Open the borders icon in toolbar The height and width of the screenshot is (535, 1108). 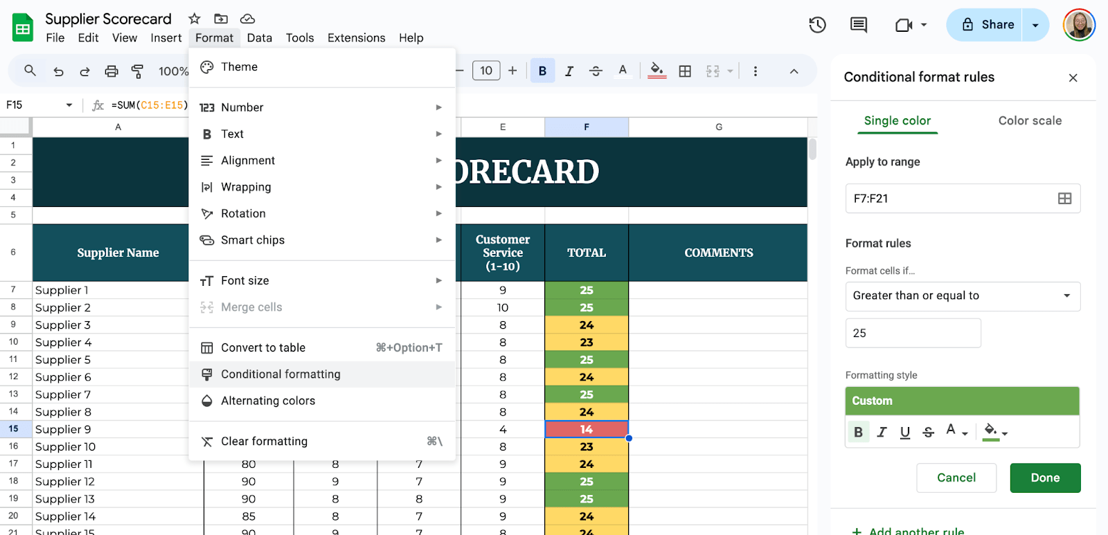pyautogui.click(x=685, y=71)
